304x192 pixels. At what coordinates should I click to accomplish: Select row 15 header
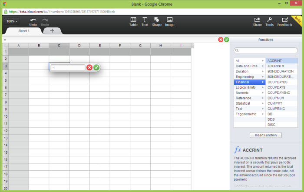(5, 152)
